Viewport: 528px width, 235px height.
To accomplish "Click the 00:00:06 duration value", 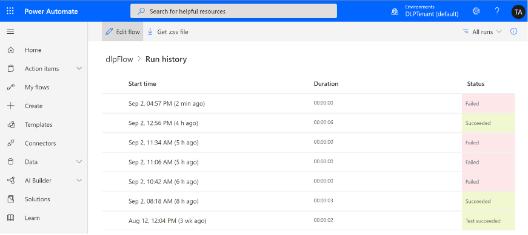I will pyautogui.click(x=323, y=122).
